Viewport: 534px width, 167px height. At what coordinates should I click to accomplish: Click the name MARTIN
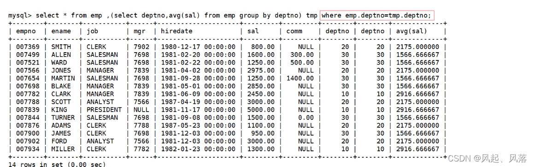(x=63, y=78)
